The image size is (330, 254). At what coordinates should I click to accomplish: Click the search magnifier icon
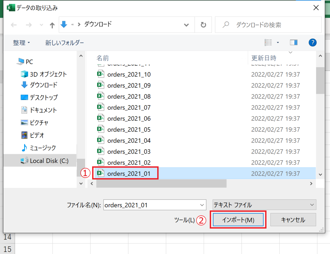[226, 24]
